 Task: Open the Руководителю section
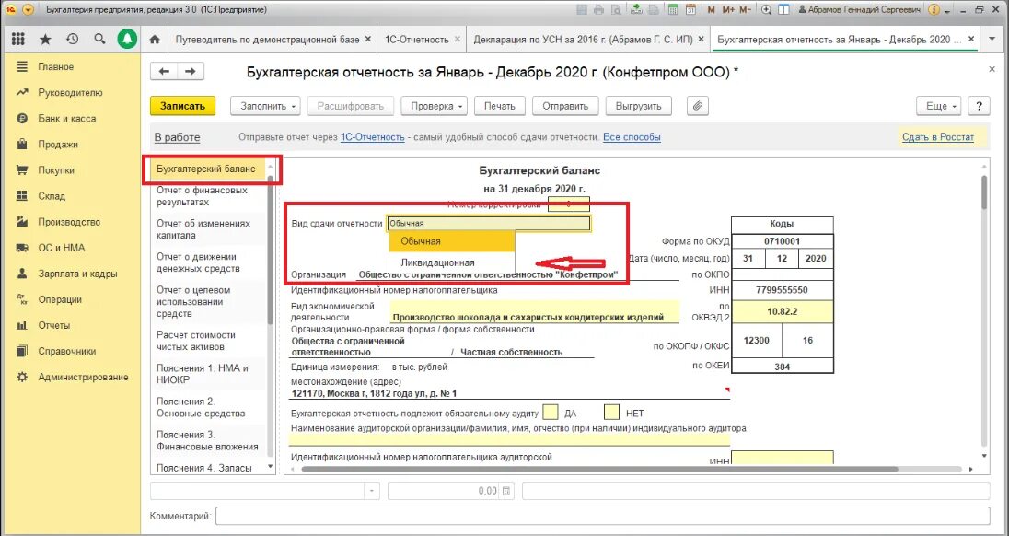[69, 93]
